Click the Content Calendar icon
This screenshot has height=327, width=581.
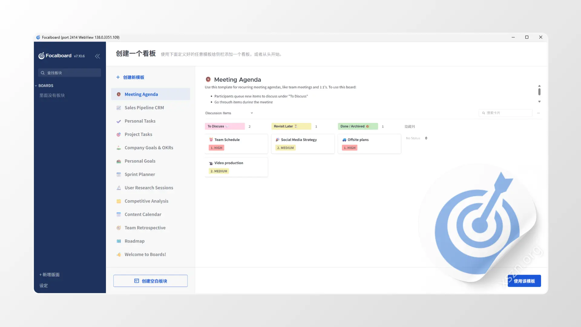[x=119, y=214]
